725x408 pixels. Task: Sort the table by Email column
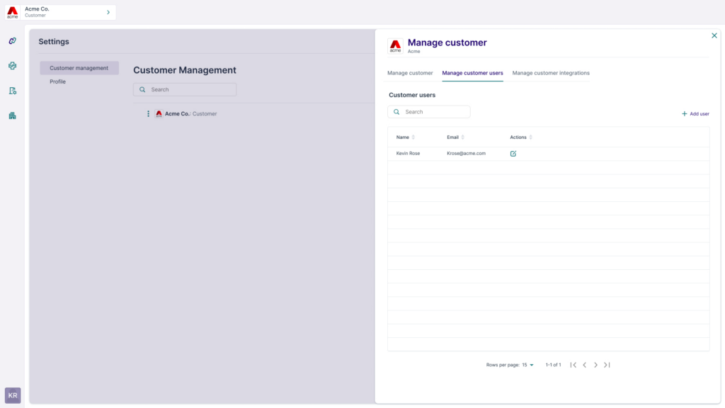(463, 137)
